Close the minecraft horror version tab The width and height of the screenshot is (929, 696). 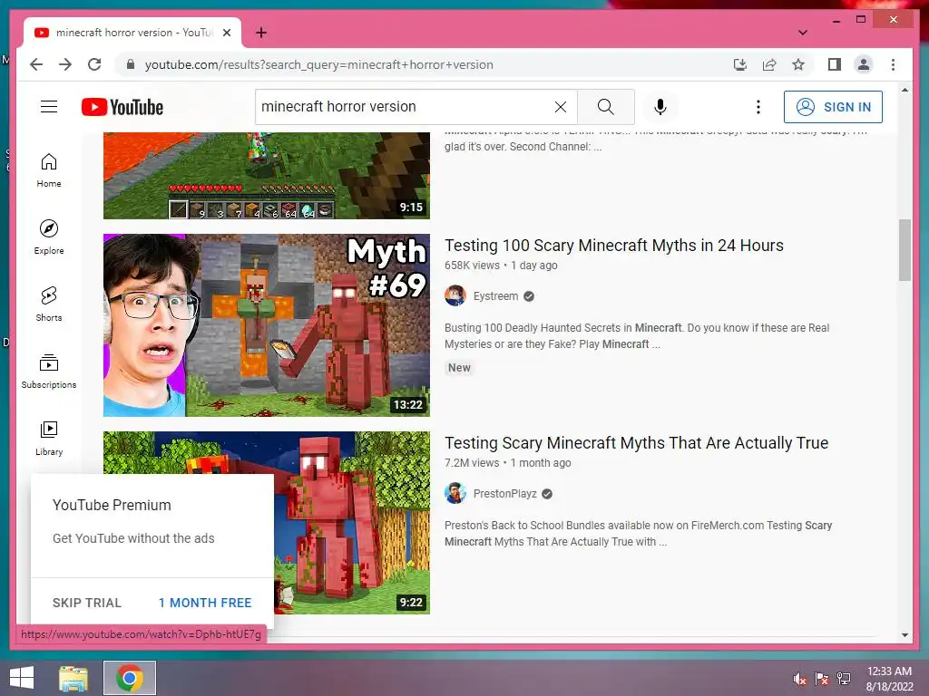click(226, 33)
